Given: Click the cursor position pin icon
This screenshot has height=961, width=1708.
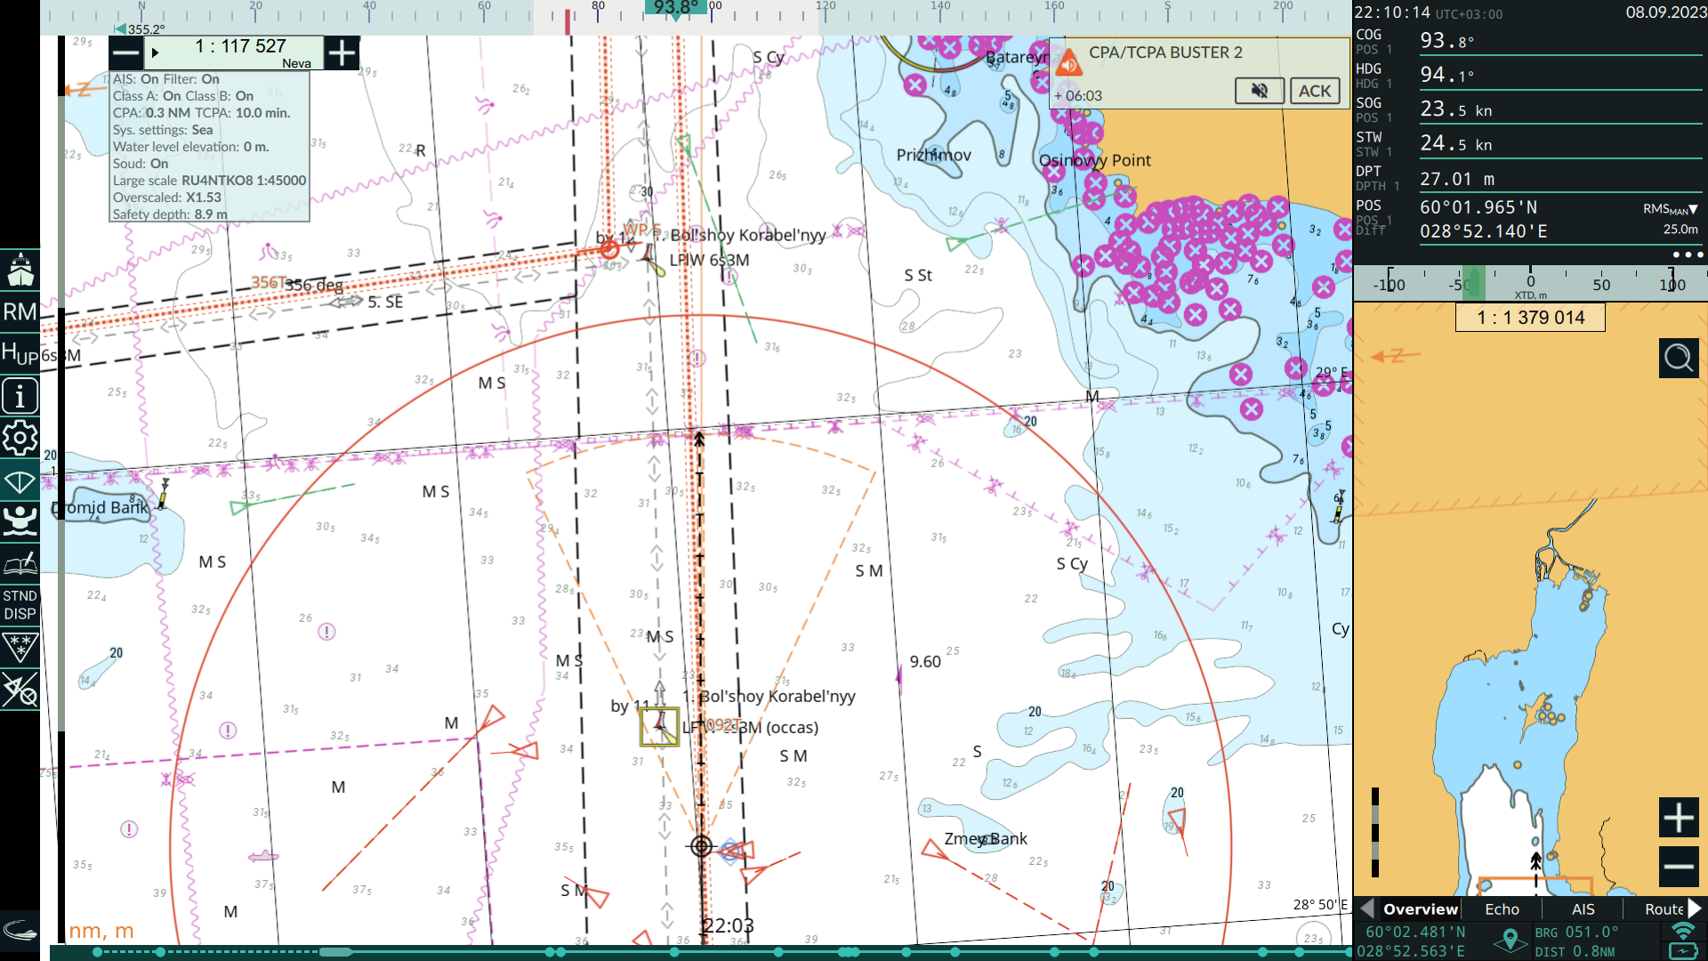Looking at the screenshot, I should [1510, 941].
